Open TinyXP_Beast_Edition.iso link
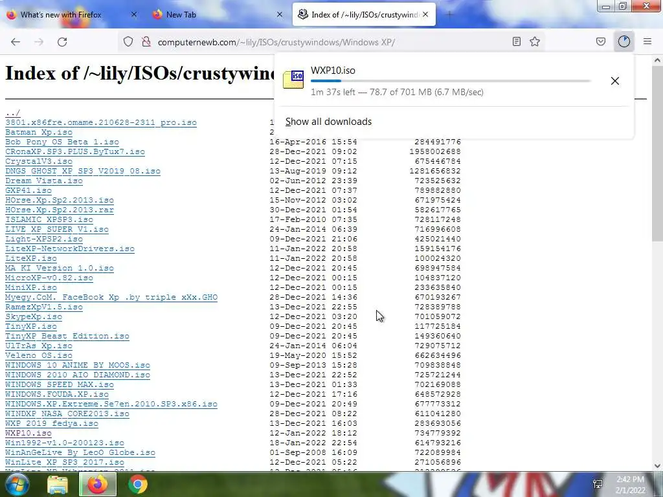Image resolution: width=663 pixels, height=497 pixels. pyautogui.click(x=67, y=337)
